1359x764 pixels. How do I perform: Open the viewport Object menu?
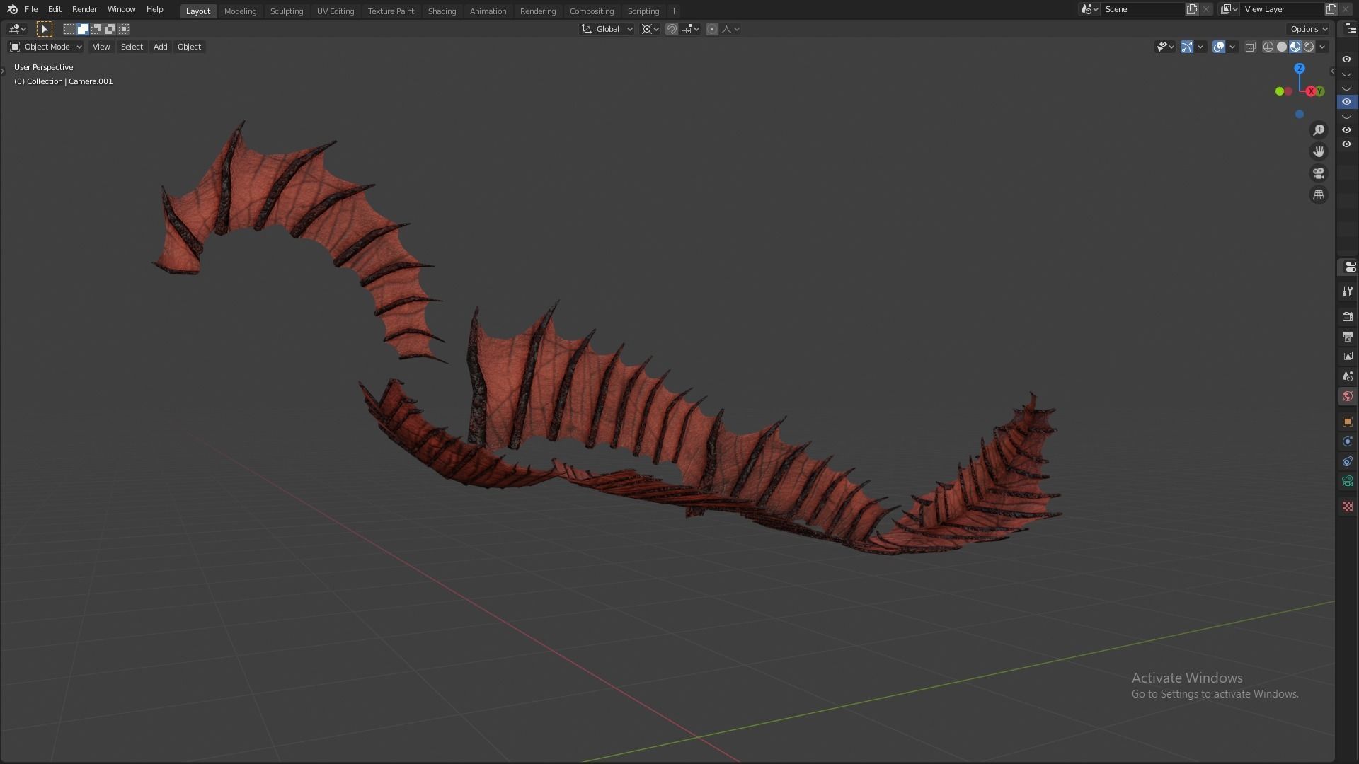click(189, 47)
